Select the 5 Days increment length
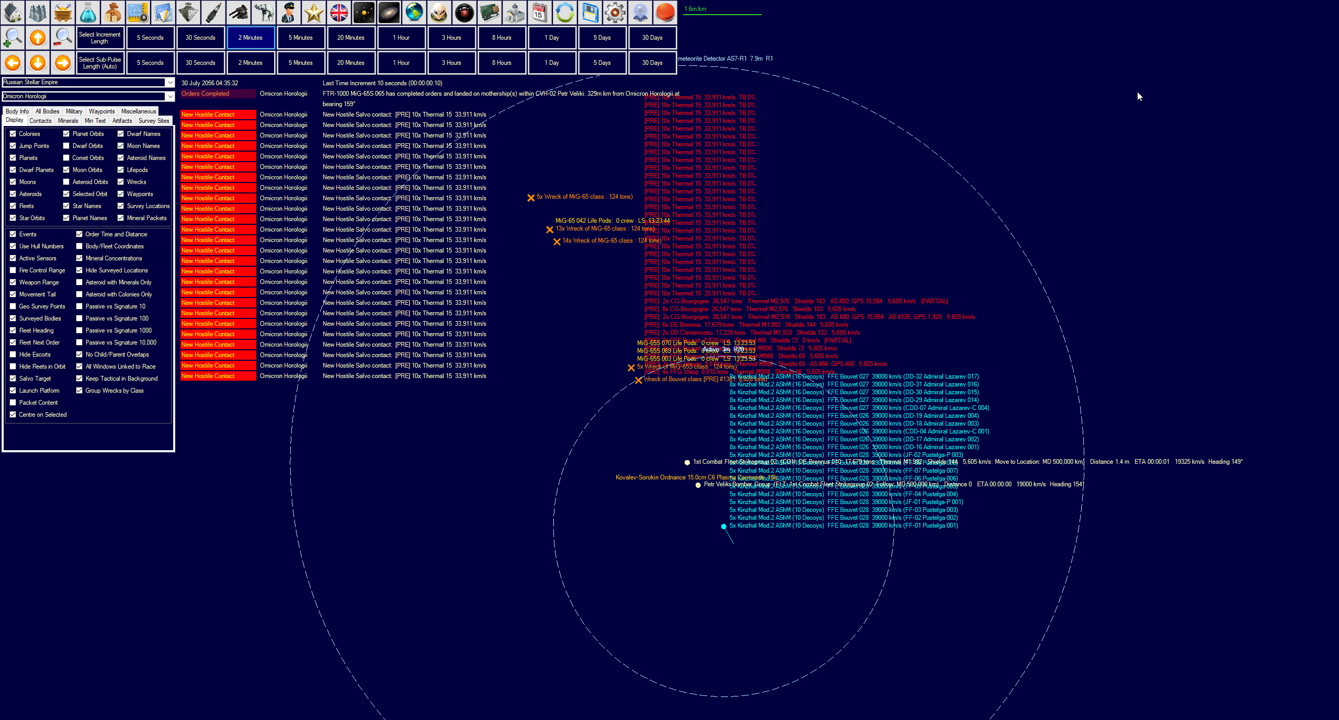The height and width of the screenshot is (720, 1339). 602,38
